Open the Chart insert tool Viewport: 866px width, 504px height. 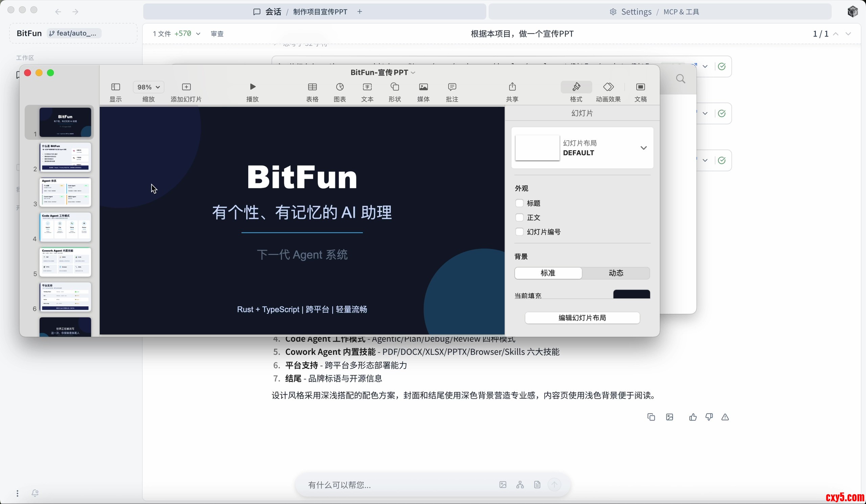pyautogui.click(x=340, y=87)
